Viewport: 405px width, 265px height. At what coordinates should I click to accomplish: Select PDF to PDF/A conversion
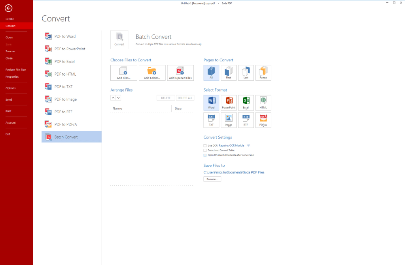pos(72,124)
